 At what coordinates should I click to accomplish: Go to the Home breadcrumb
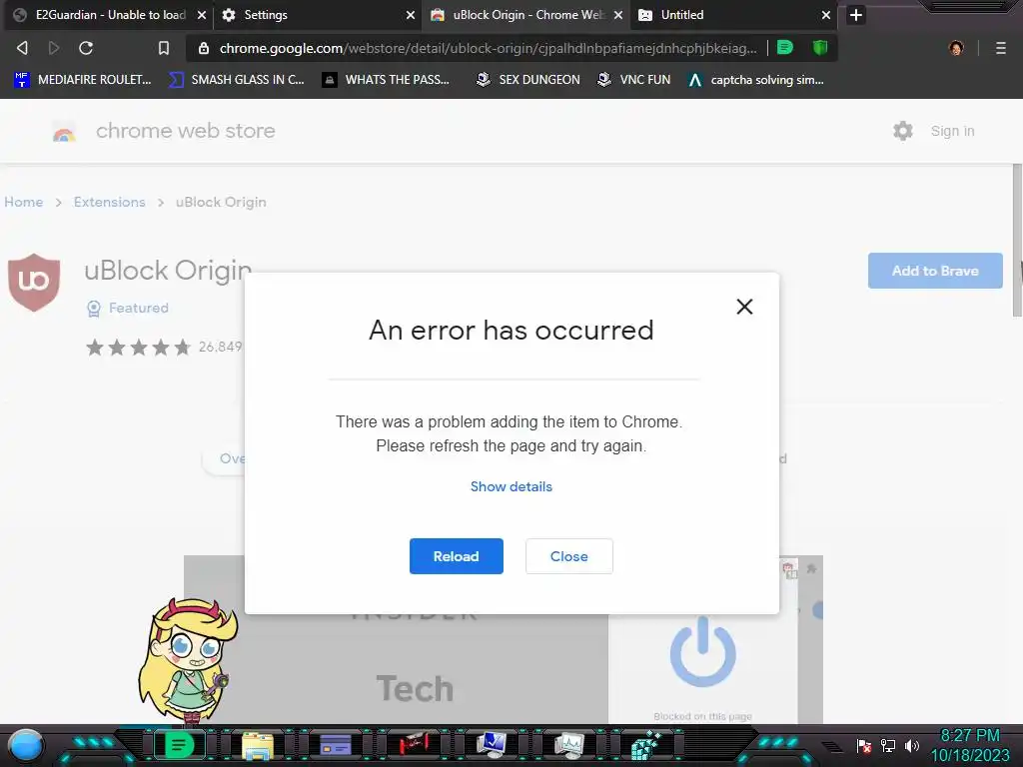(x=24, y=202)
